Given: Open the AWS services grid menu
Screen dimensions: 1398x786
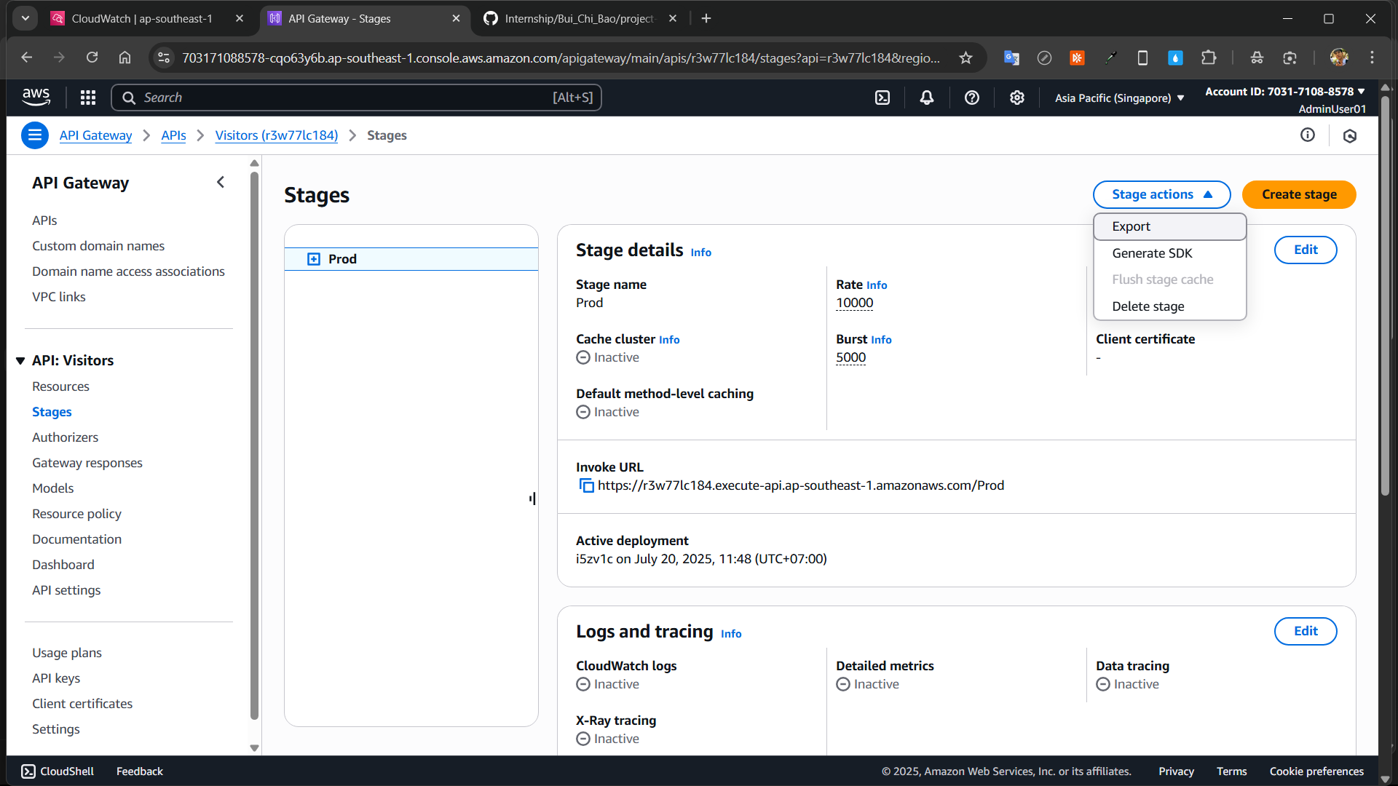Looking at the screenshot, I should point(88,98).
